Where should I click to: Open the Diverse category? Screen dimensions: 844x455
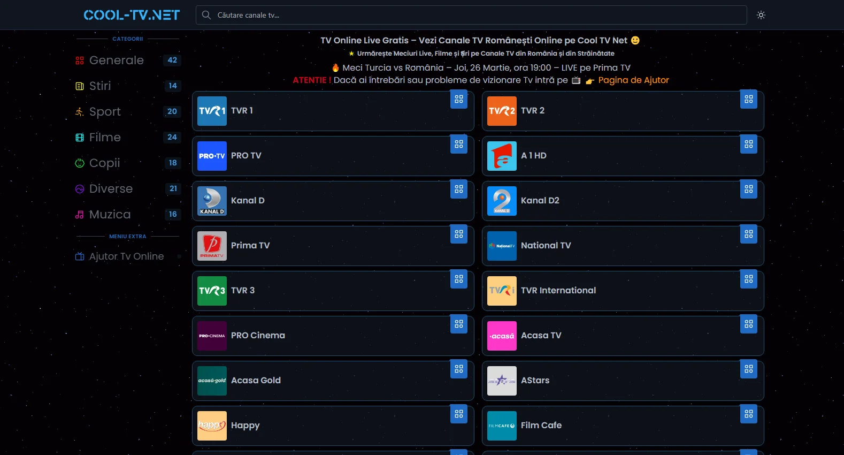(x=128, y=188)
